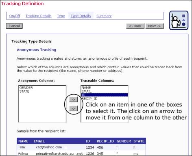Open the On/Off tab
This screenshot has width=192, height=156.
15,16
